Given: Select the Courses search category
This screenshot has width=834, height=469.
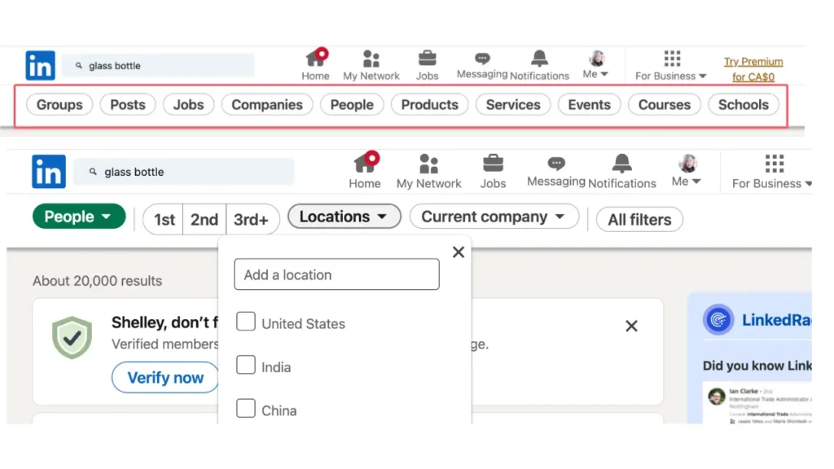Looking at the screenshot, I should tap(665, 105).
